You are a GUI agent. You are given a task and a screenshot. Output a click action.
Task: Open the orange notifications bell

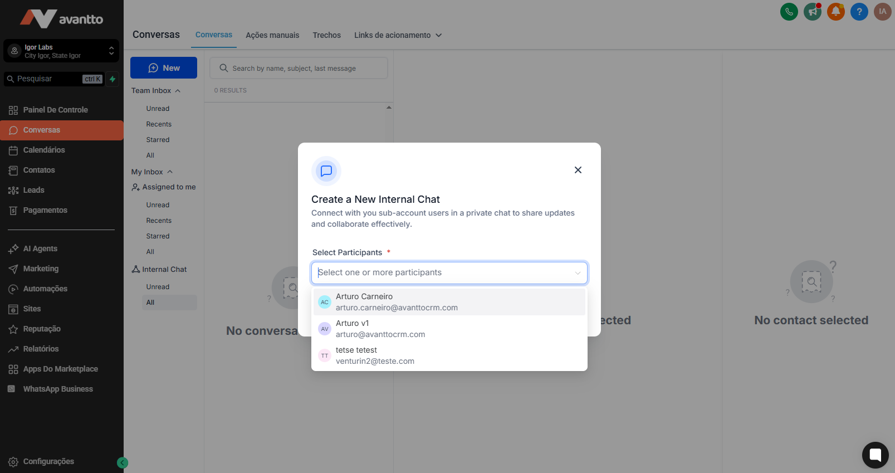tap(836, 12)
